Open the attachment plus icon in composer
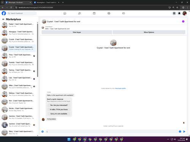190x142 pixels. coord(43,131)
